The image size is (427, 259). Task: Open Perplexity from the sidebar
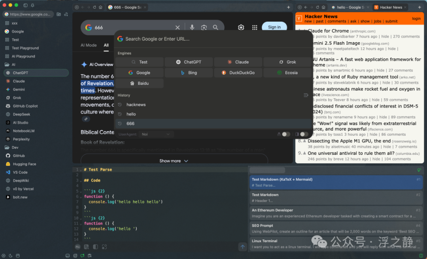tap(36, 139)
